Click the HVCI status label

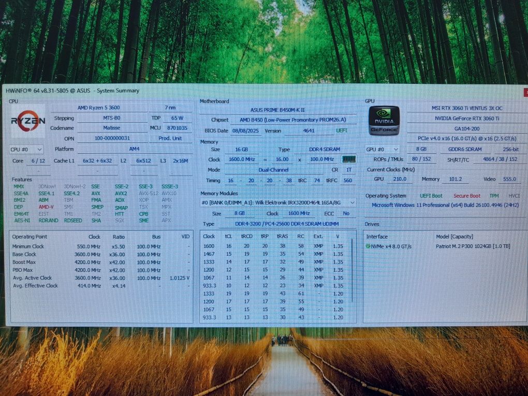514,196
